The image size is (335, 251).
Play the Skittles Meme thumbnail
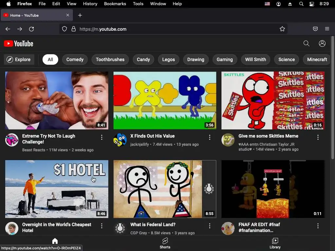pos(273,101)
